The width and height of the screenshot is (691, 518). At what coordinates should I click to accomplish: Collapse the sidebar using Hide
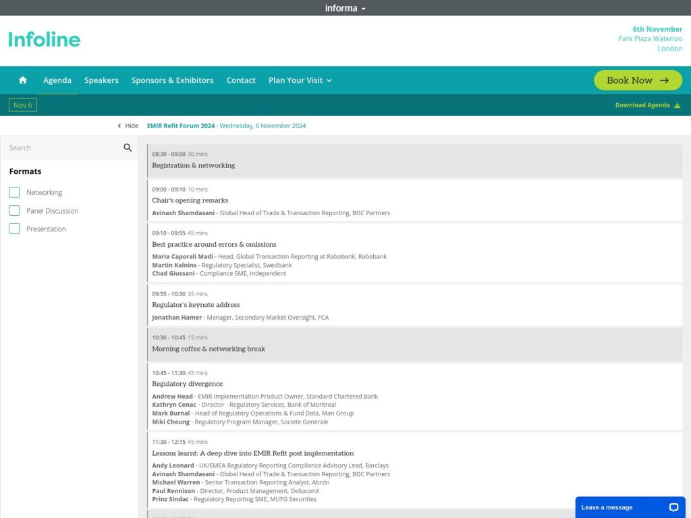(130, 125)
